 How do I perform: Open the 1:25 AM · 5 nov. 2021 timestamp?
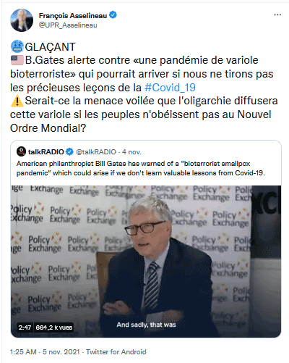[45, 352]
